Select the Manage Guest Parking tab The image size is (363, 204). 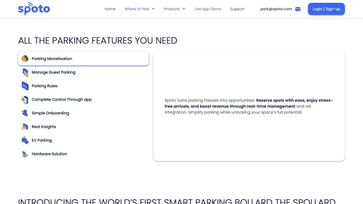(x=83, y=72)
